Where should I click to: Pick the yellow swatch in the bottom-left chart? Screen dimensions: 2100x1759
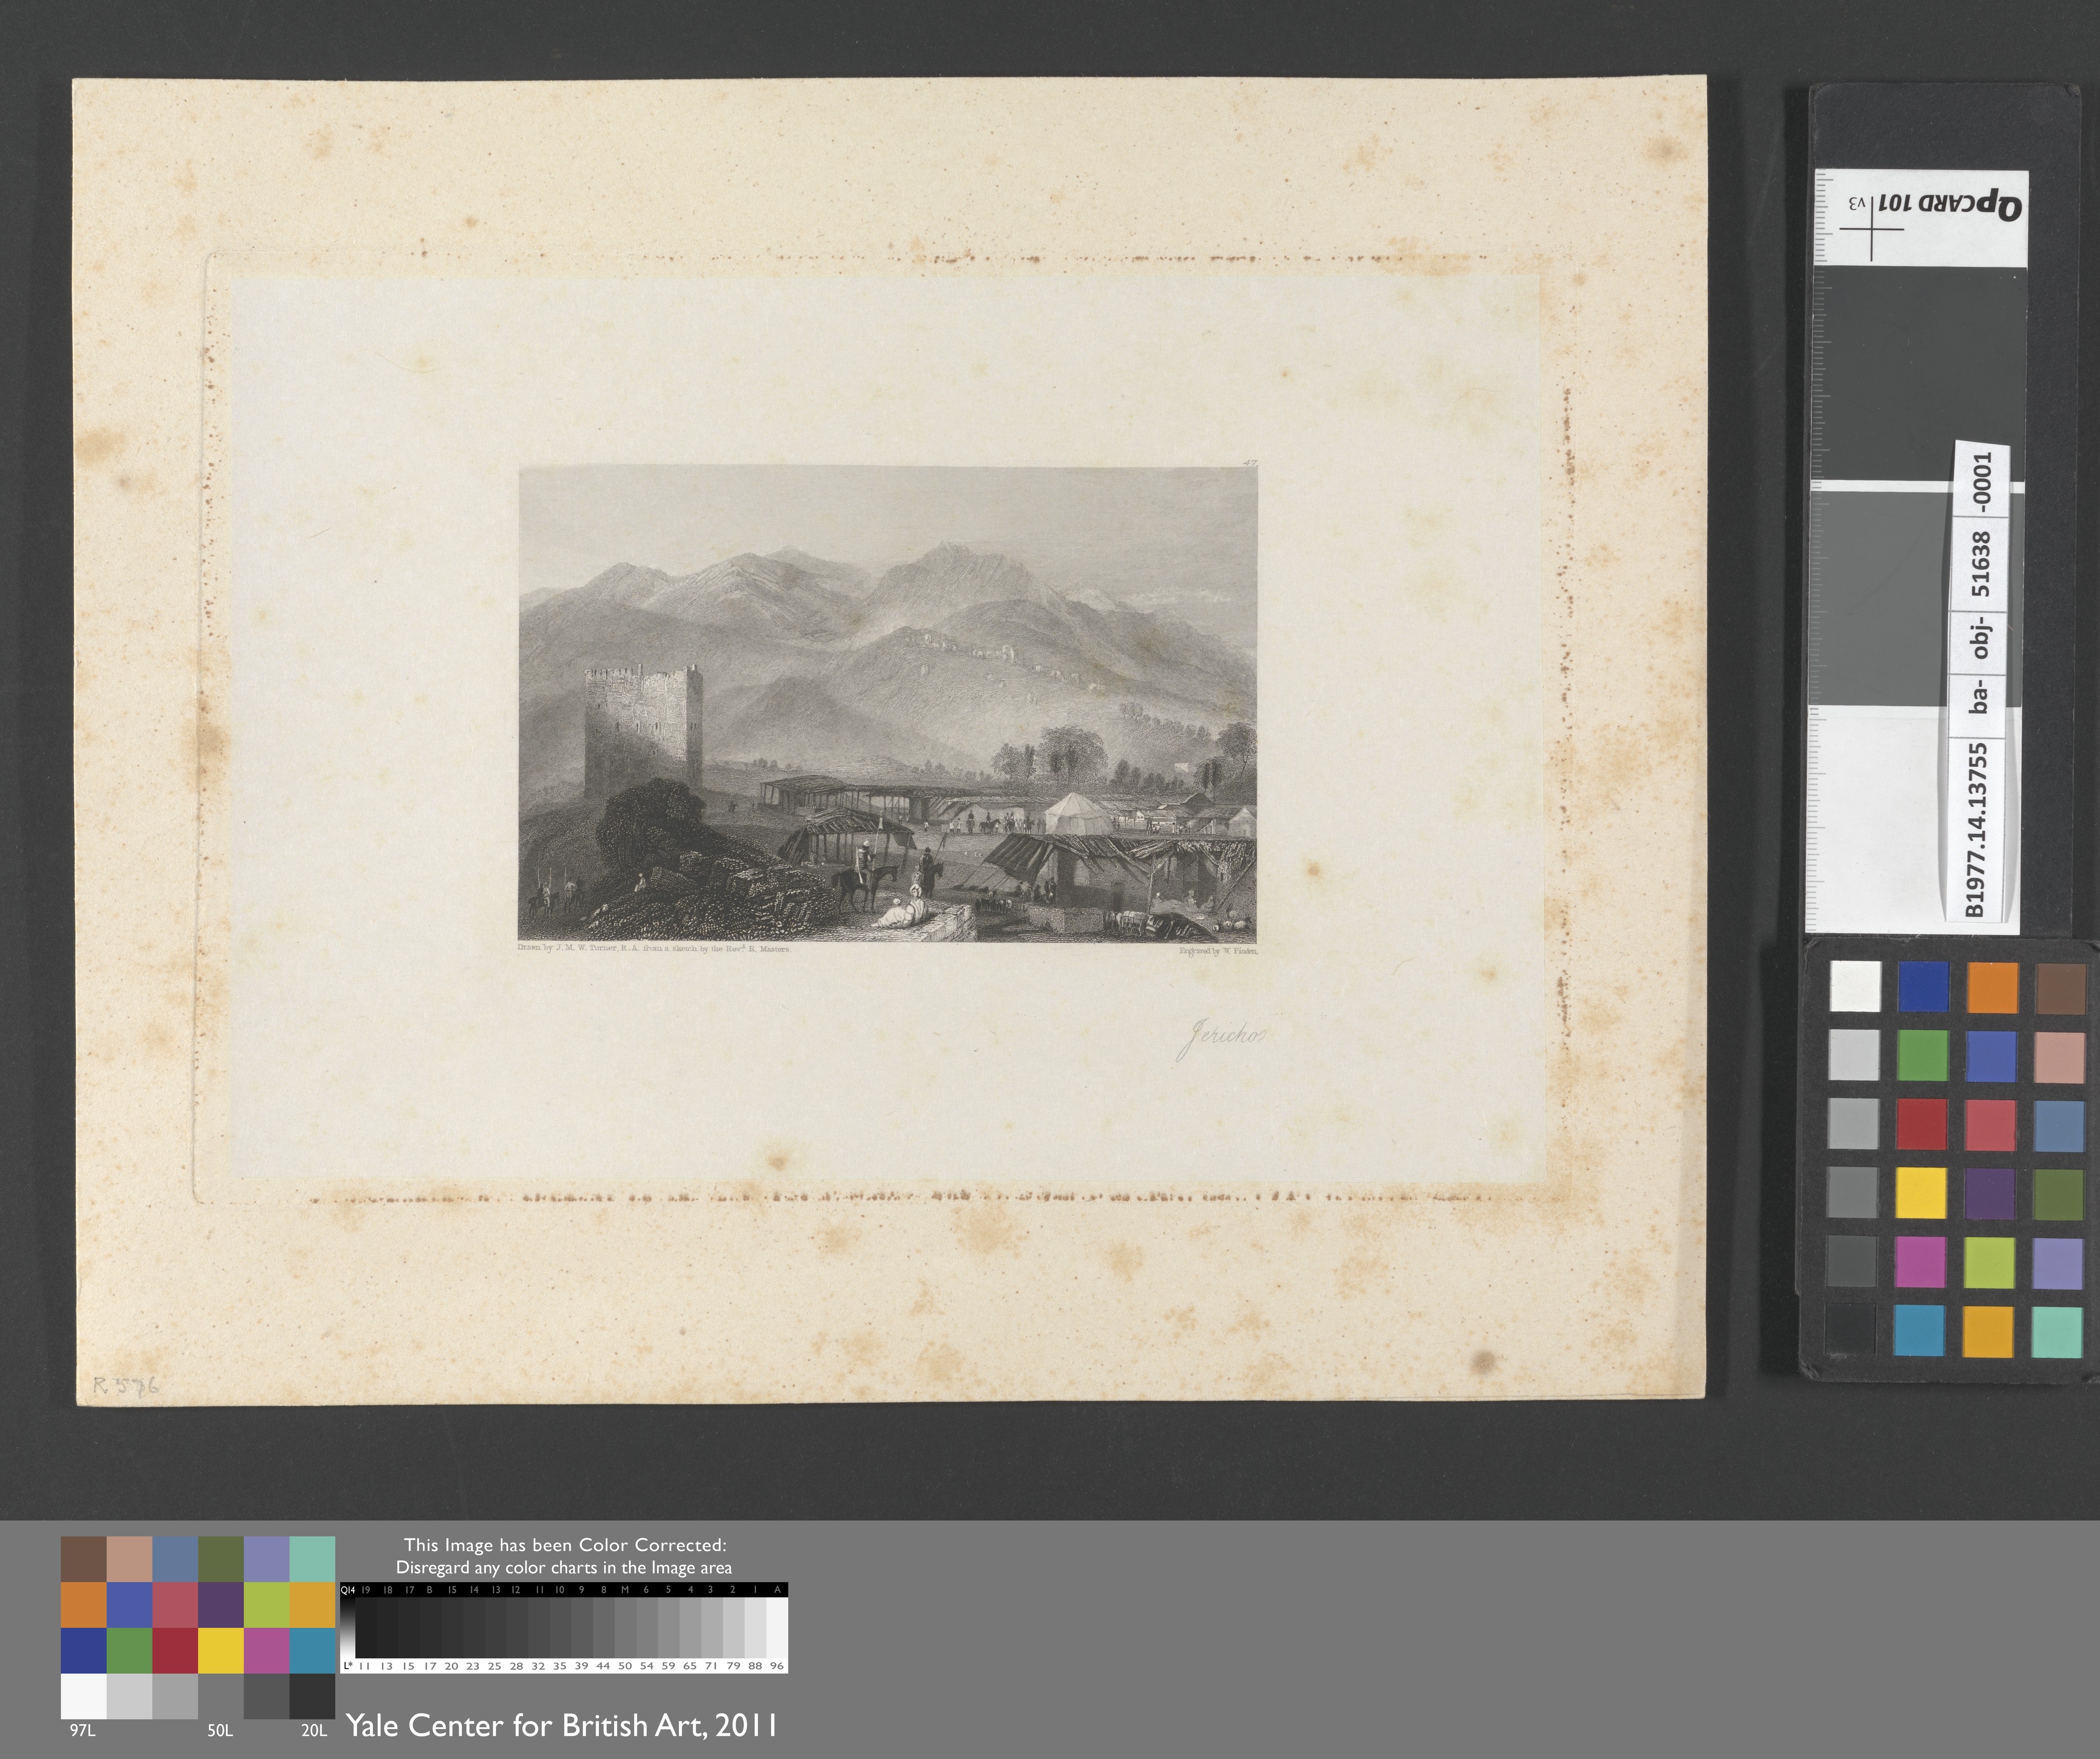221,1650
